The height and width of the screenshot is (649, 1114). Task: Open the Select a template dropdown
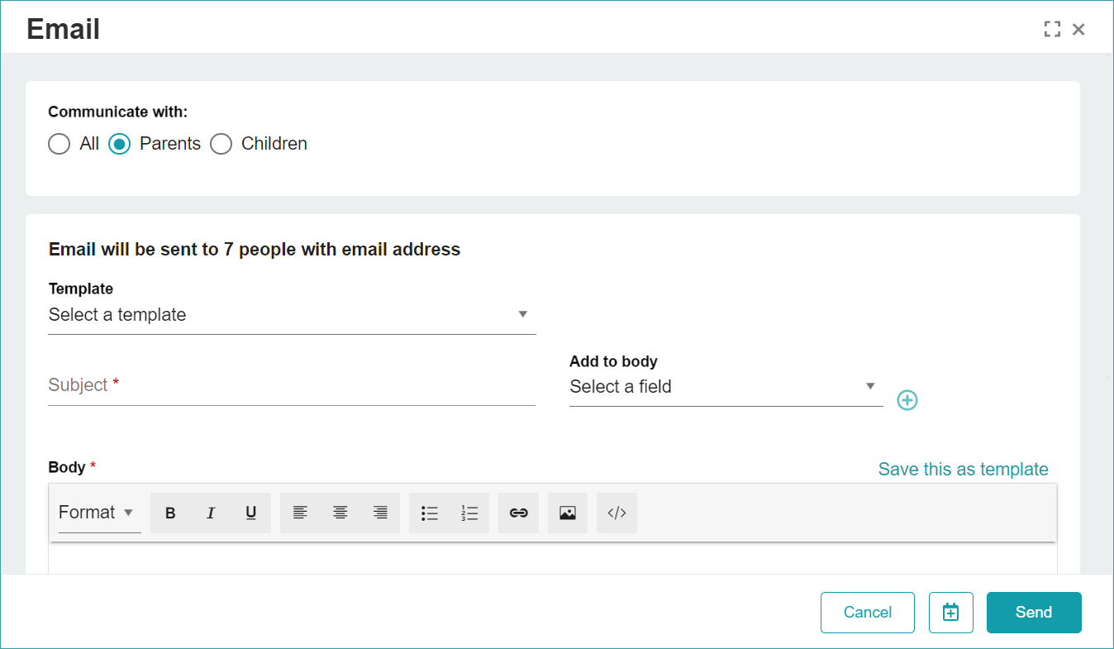[292, 315]
